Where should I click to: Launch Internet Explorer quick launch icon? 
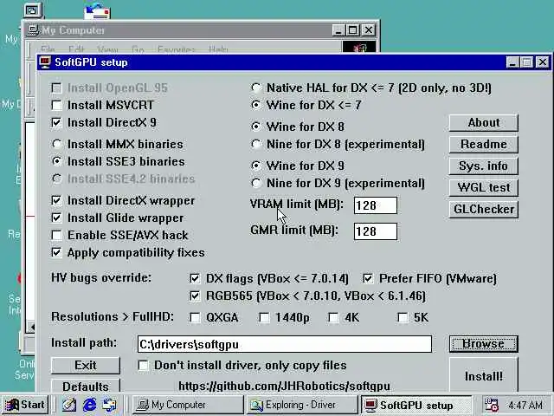pos(89,405)
